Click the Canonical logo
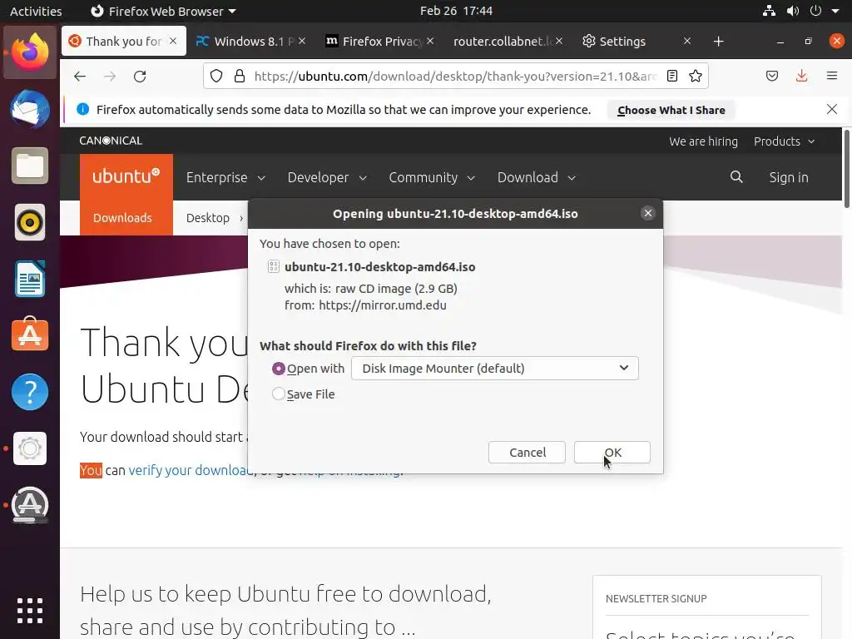 111,141
